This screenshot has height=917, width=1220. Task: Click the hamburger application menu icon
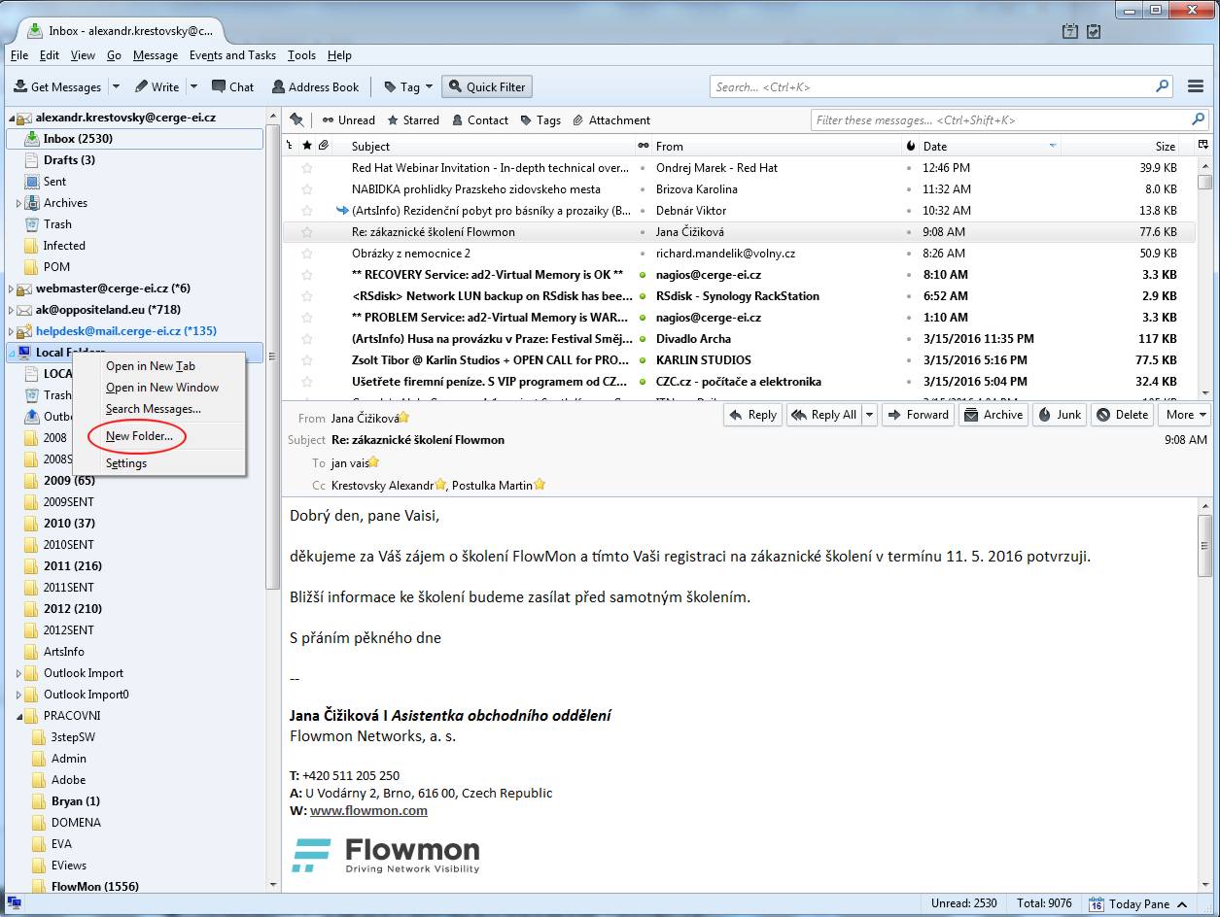point(1196,86)
